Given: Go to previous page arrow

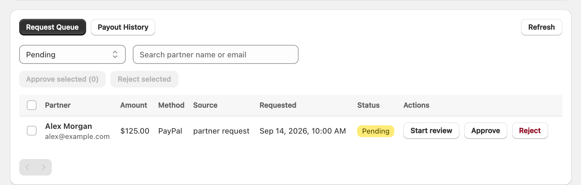Looking at the screenshot, I should (x=27, y=167).
